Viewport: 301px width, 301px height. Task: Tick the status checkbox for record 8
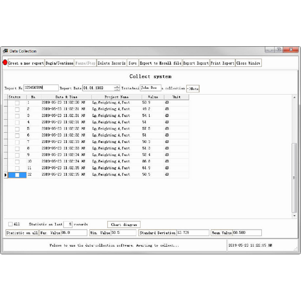tap(17, 149)
